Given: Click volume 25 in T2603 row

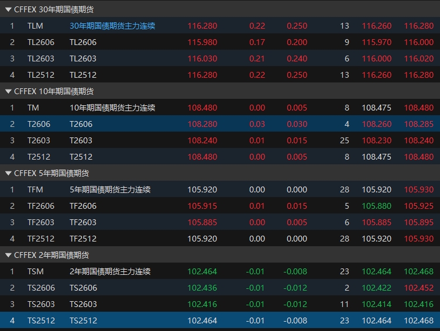Looking at the screenshot, I should (345, 140).
